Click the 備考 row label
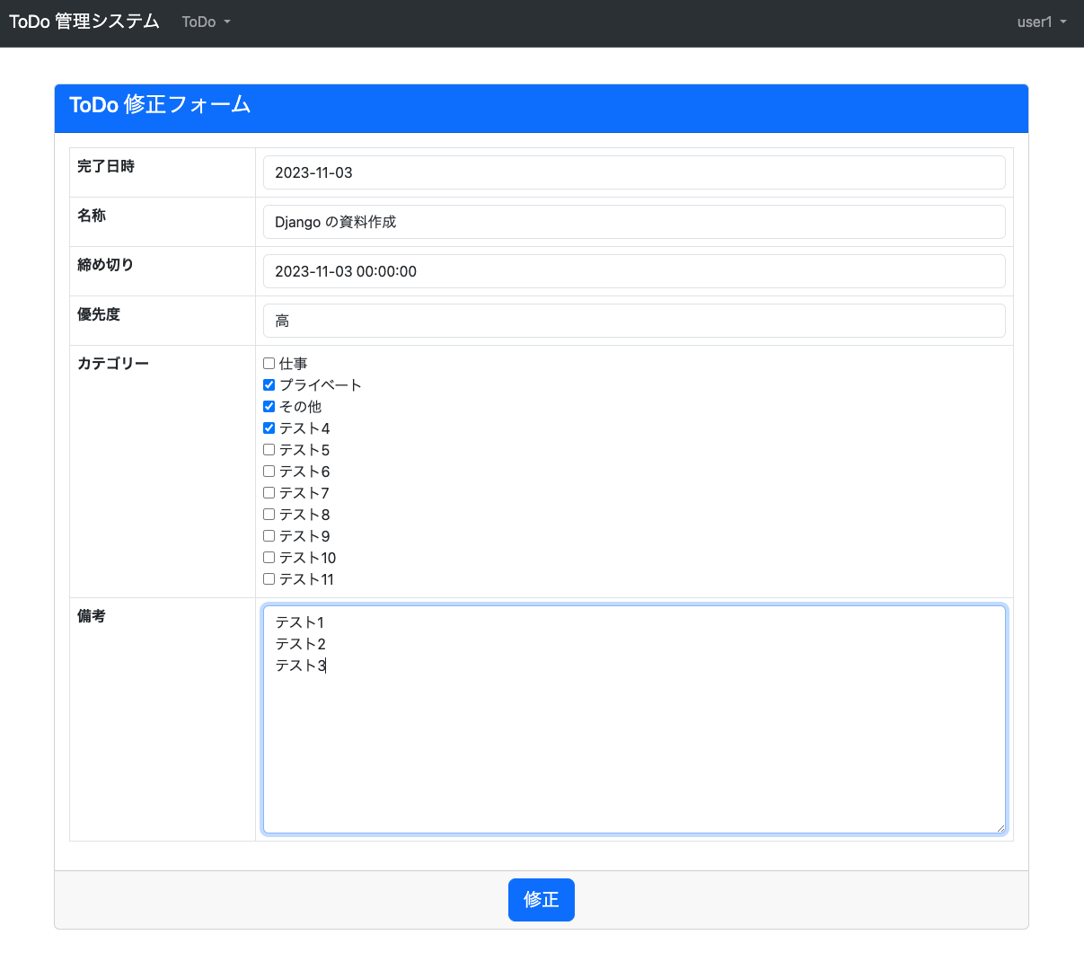Image resolution: width=1084 pixels, height=970 pixels. coord(92,616)
